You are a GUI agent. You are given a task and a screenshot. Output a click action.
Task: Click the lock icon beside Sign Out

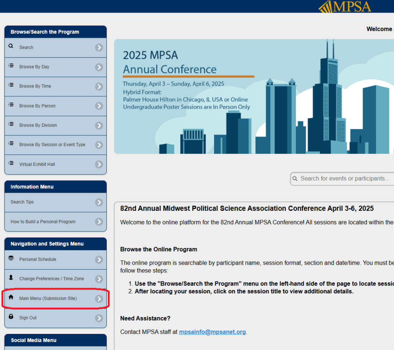point(11,316)
